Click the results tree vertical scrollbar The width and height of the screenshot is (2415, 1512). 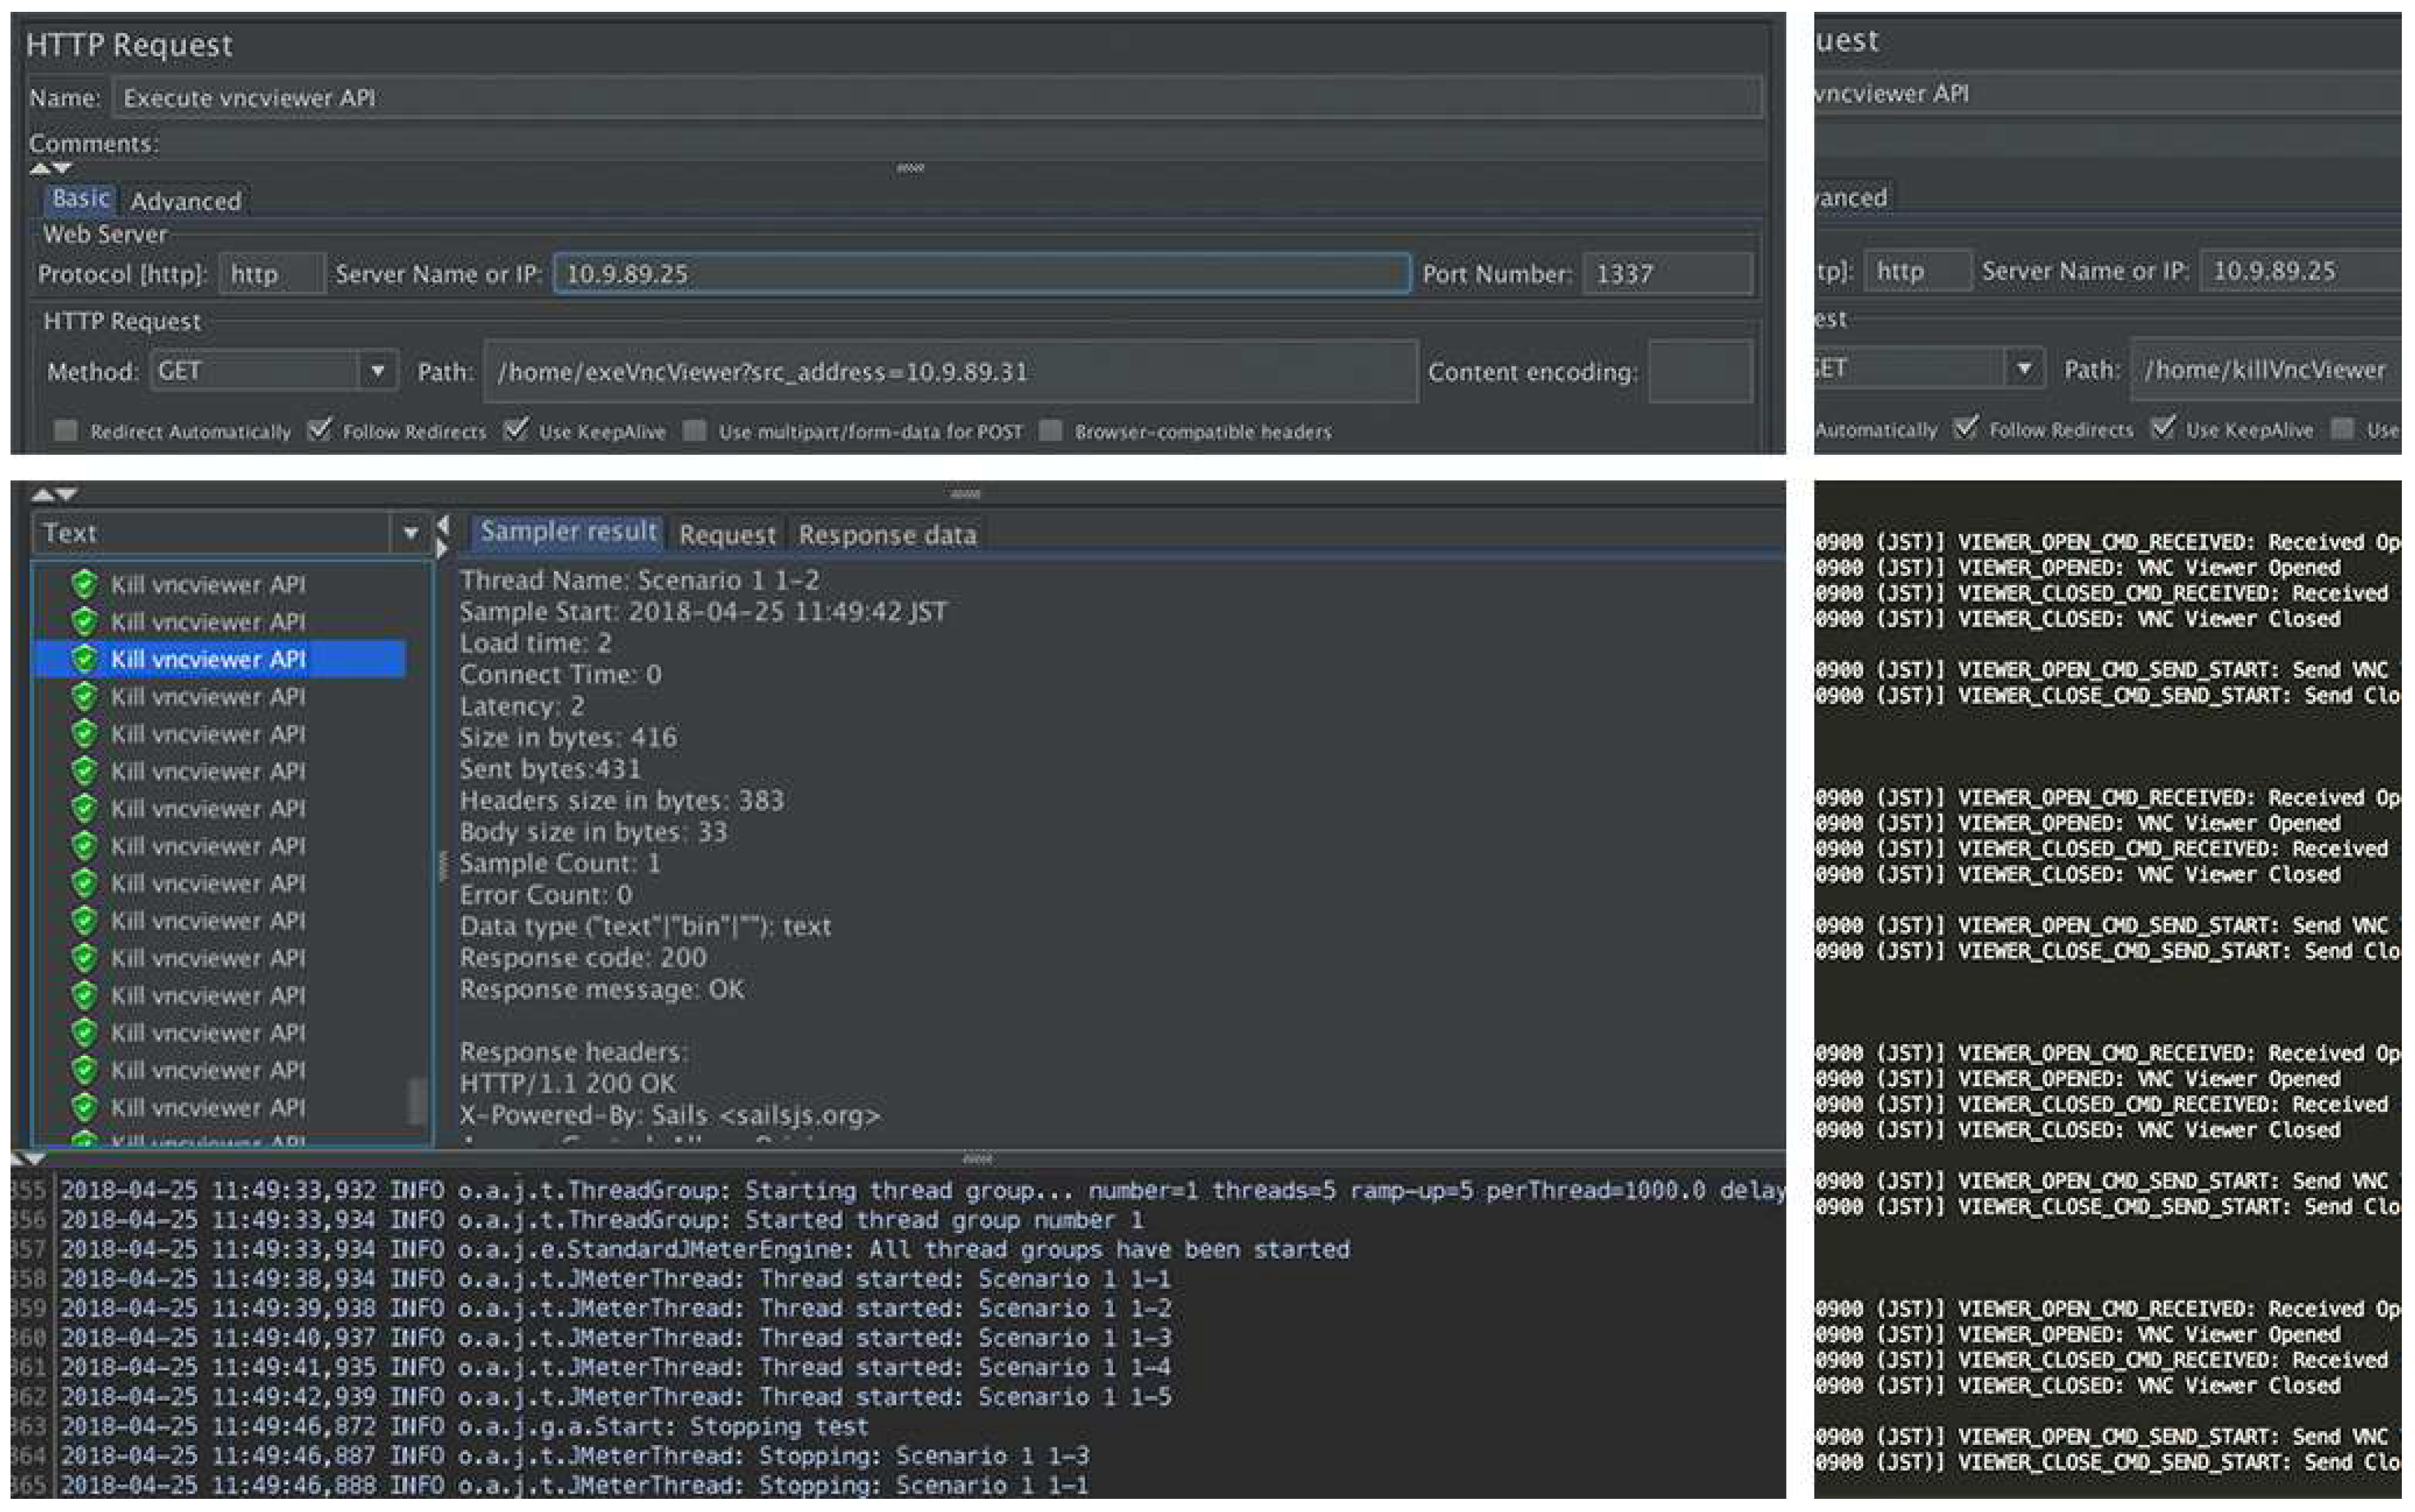point(418,1100)
